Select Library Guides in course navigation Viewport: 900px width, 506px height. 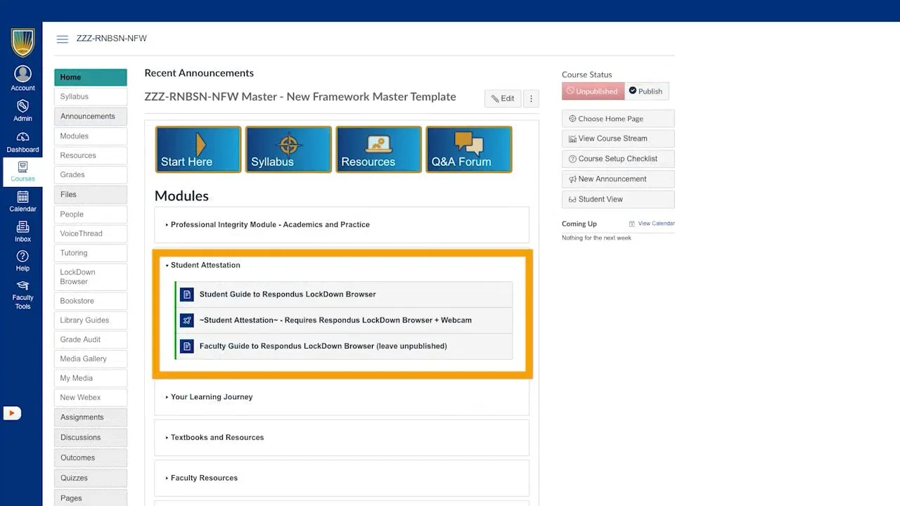91,320
